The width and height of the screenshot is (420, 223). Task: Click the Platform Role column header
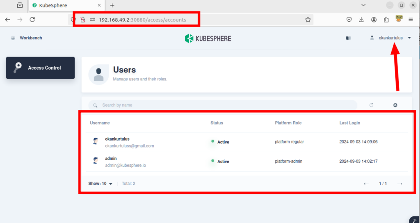pos(288,123)
